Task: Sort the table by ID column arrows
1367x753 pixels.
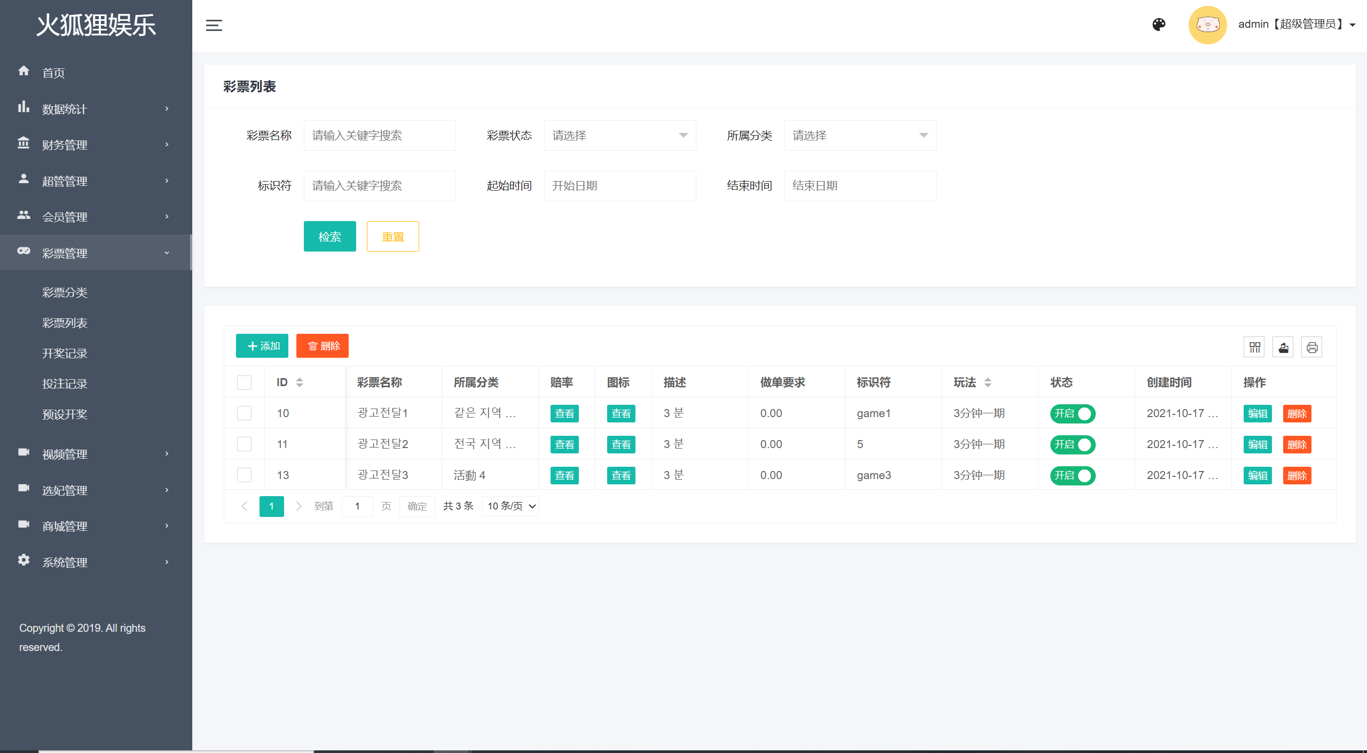Action: [x=300, y=382]
